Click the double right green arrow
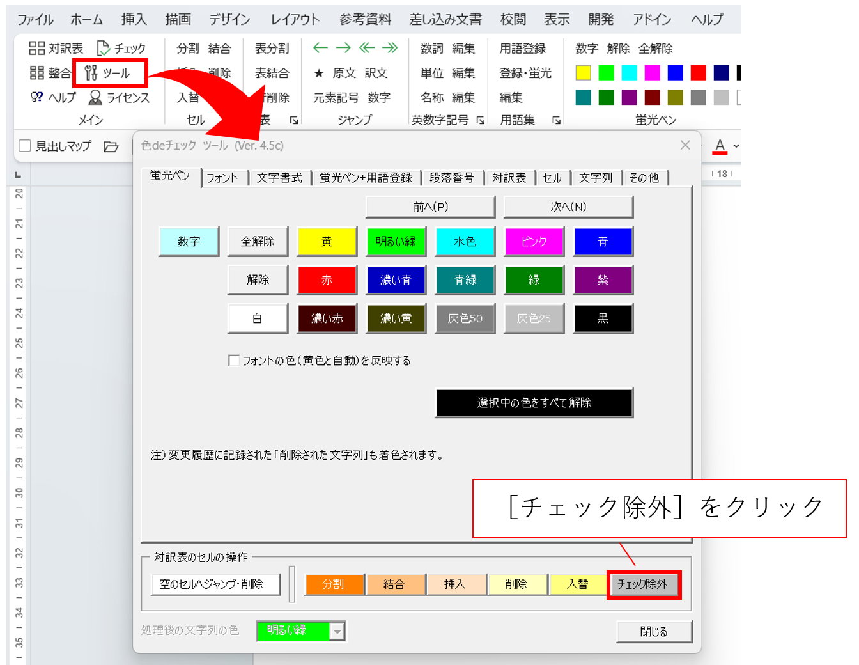The height and width of the screenshot is (665, 859). [x=390, y=48]
